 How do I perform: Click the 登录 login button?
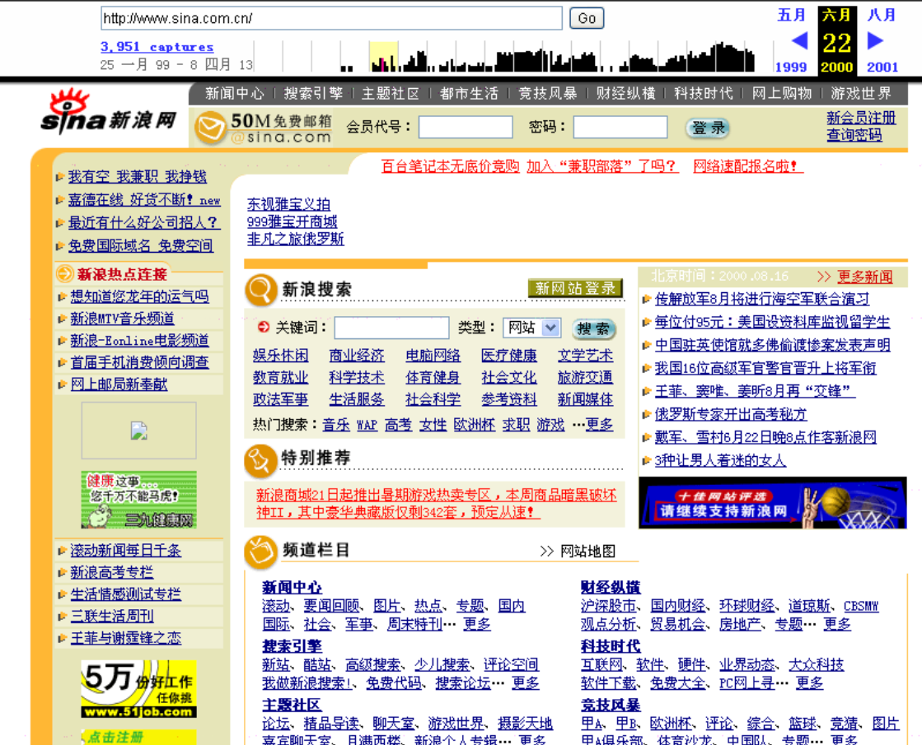click(x=708, y=128)
